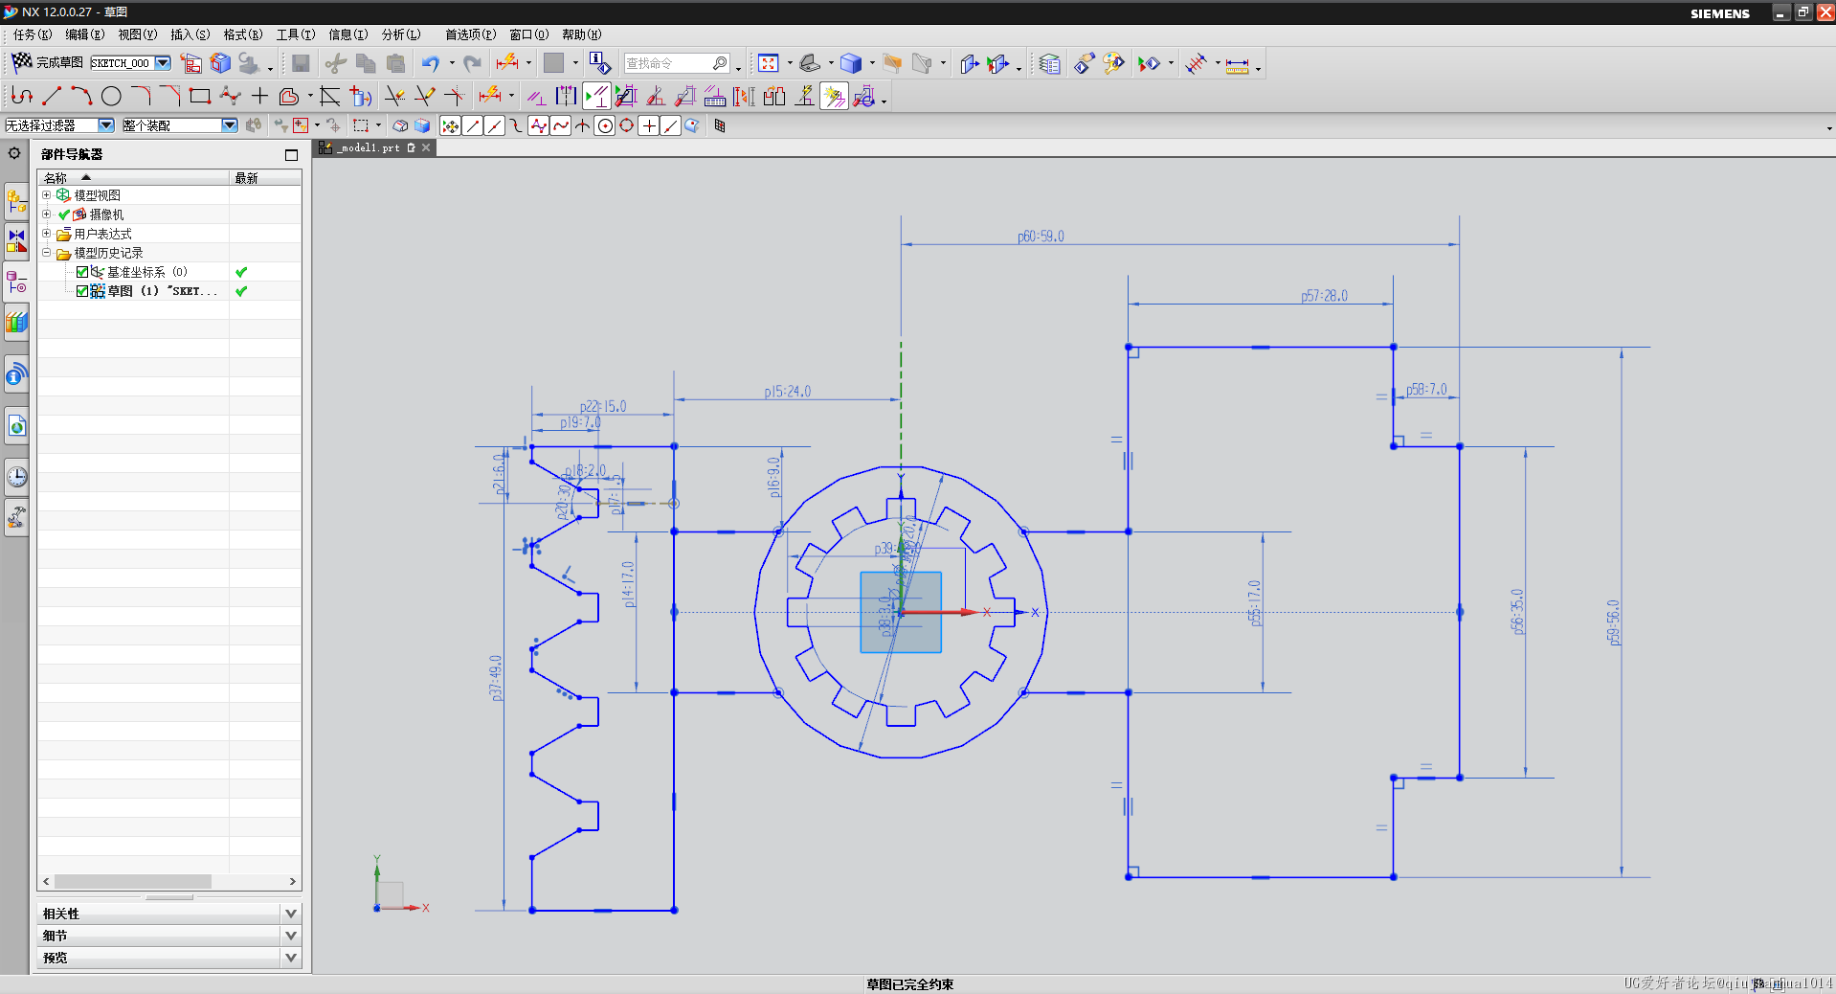Select the Profile curve tool
1836x994 pixels.
22,96
